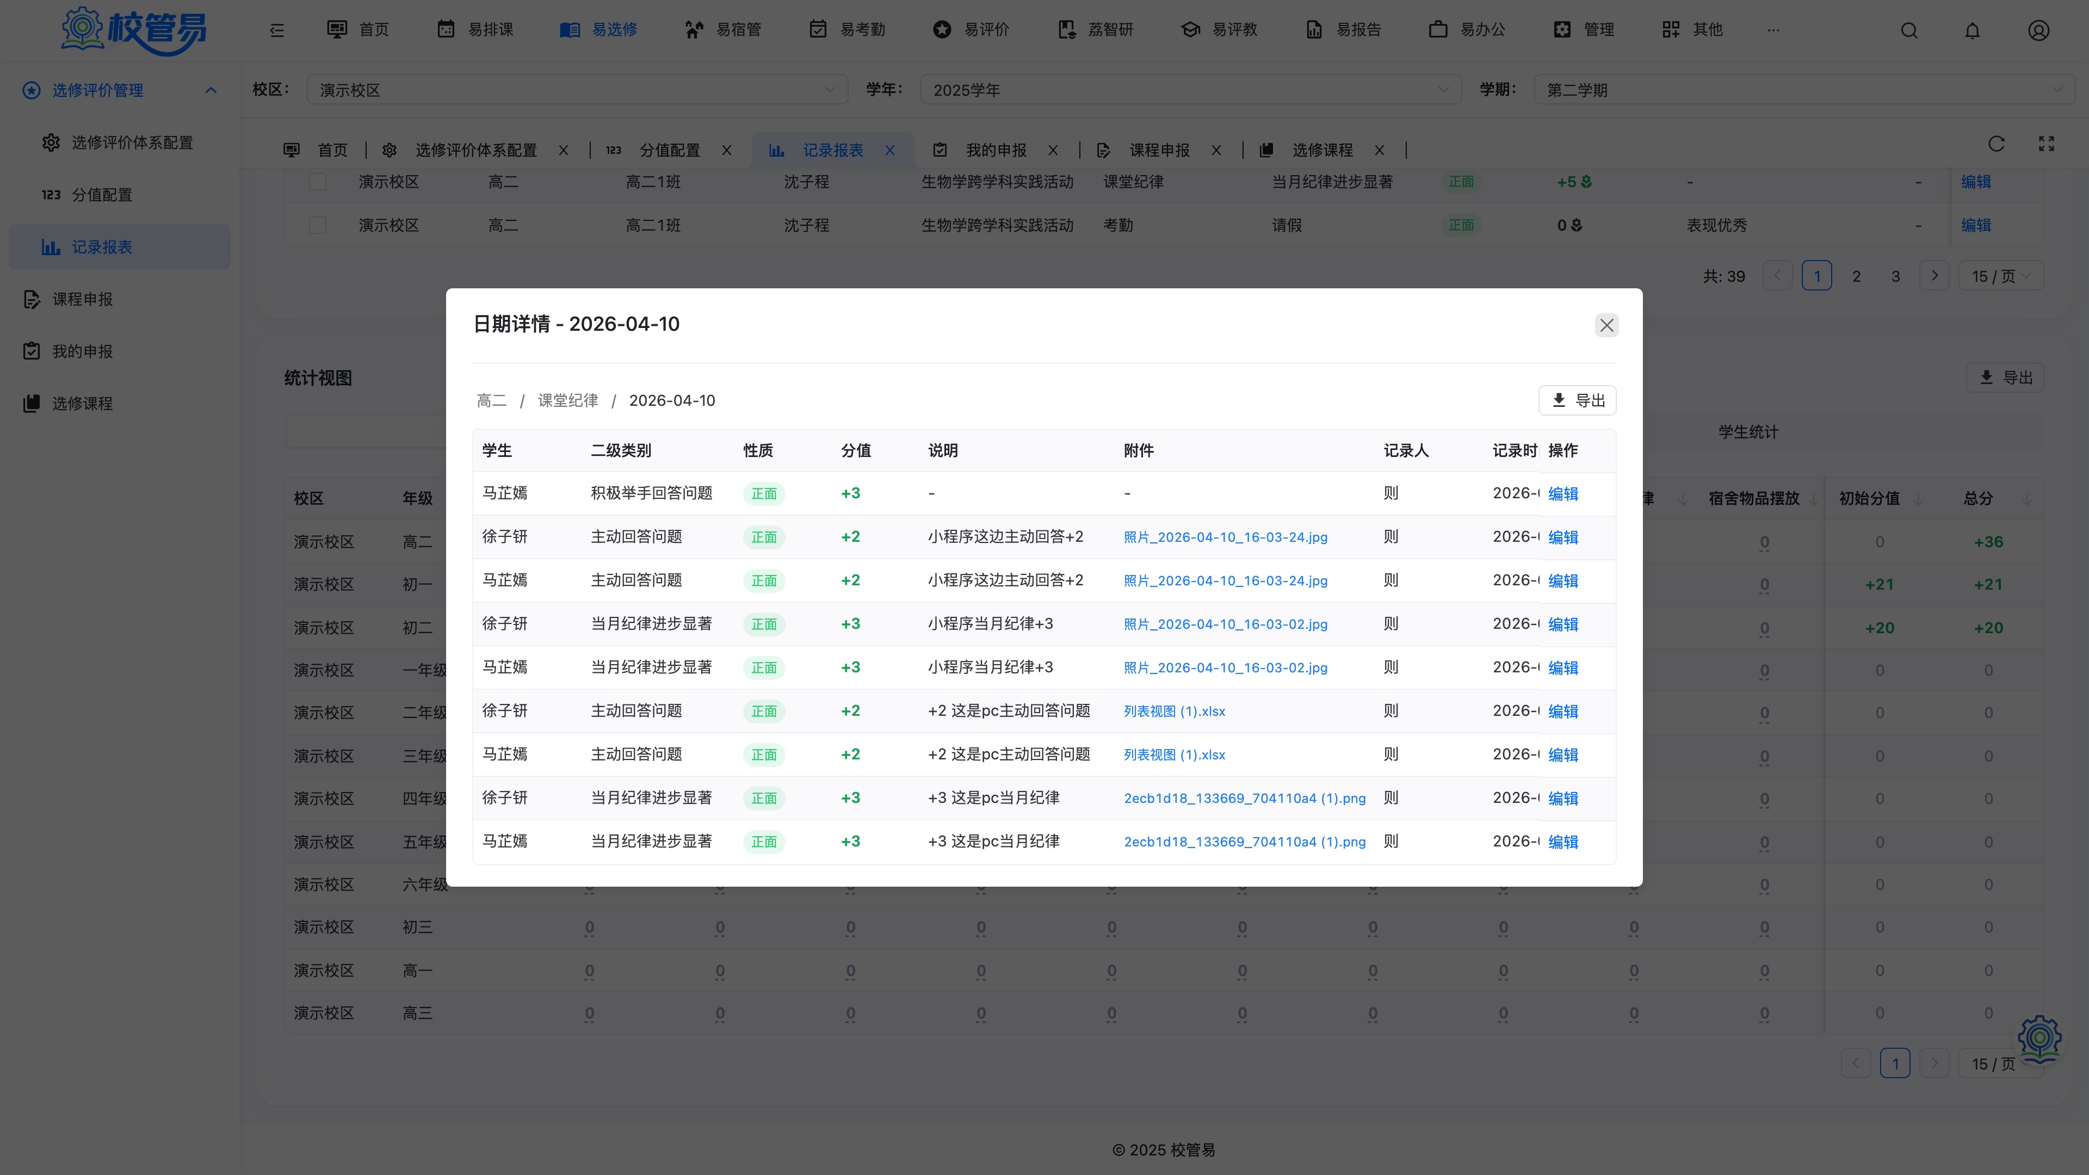
Task: Select checkbox for 请假 record row
Action: click(317, 225)
